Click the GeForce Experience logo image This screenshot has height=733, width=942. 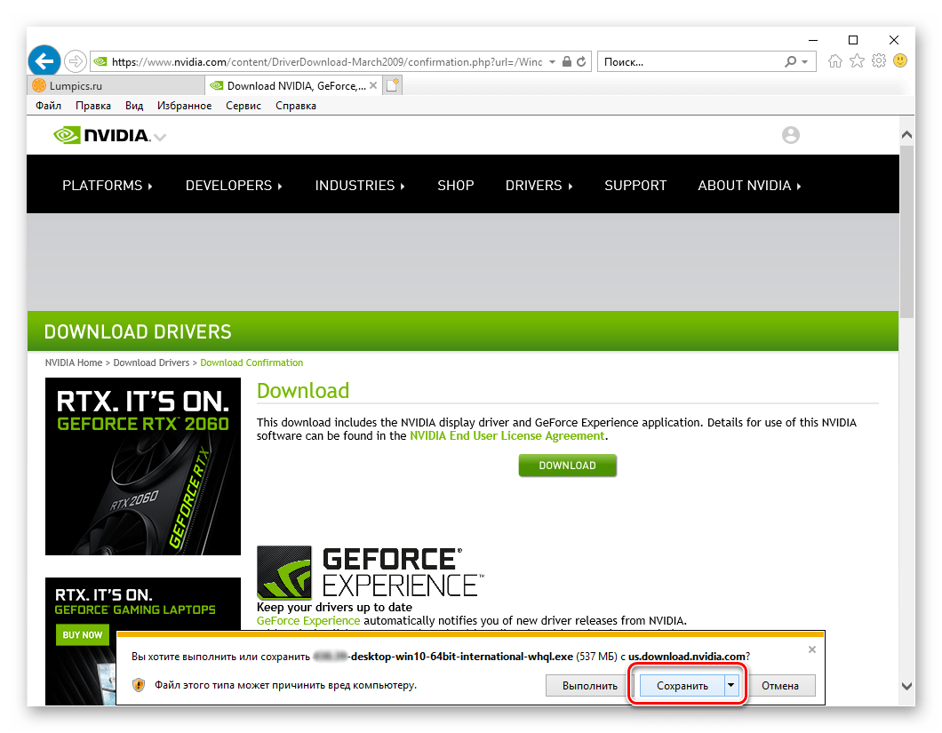pos(370,572)
